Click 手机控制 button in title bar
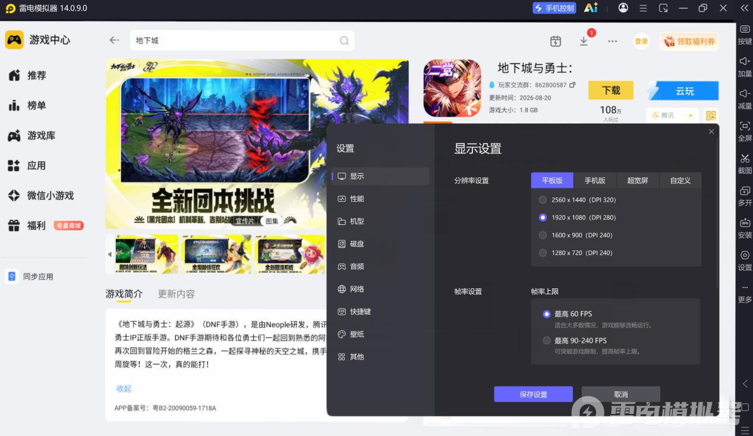Screen dimensions: 753x436 (x=554, y=8)
